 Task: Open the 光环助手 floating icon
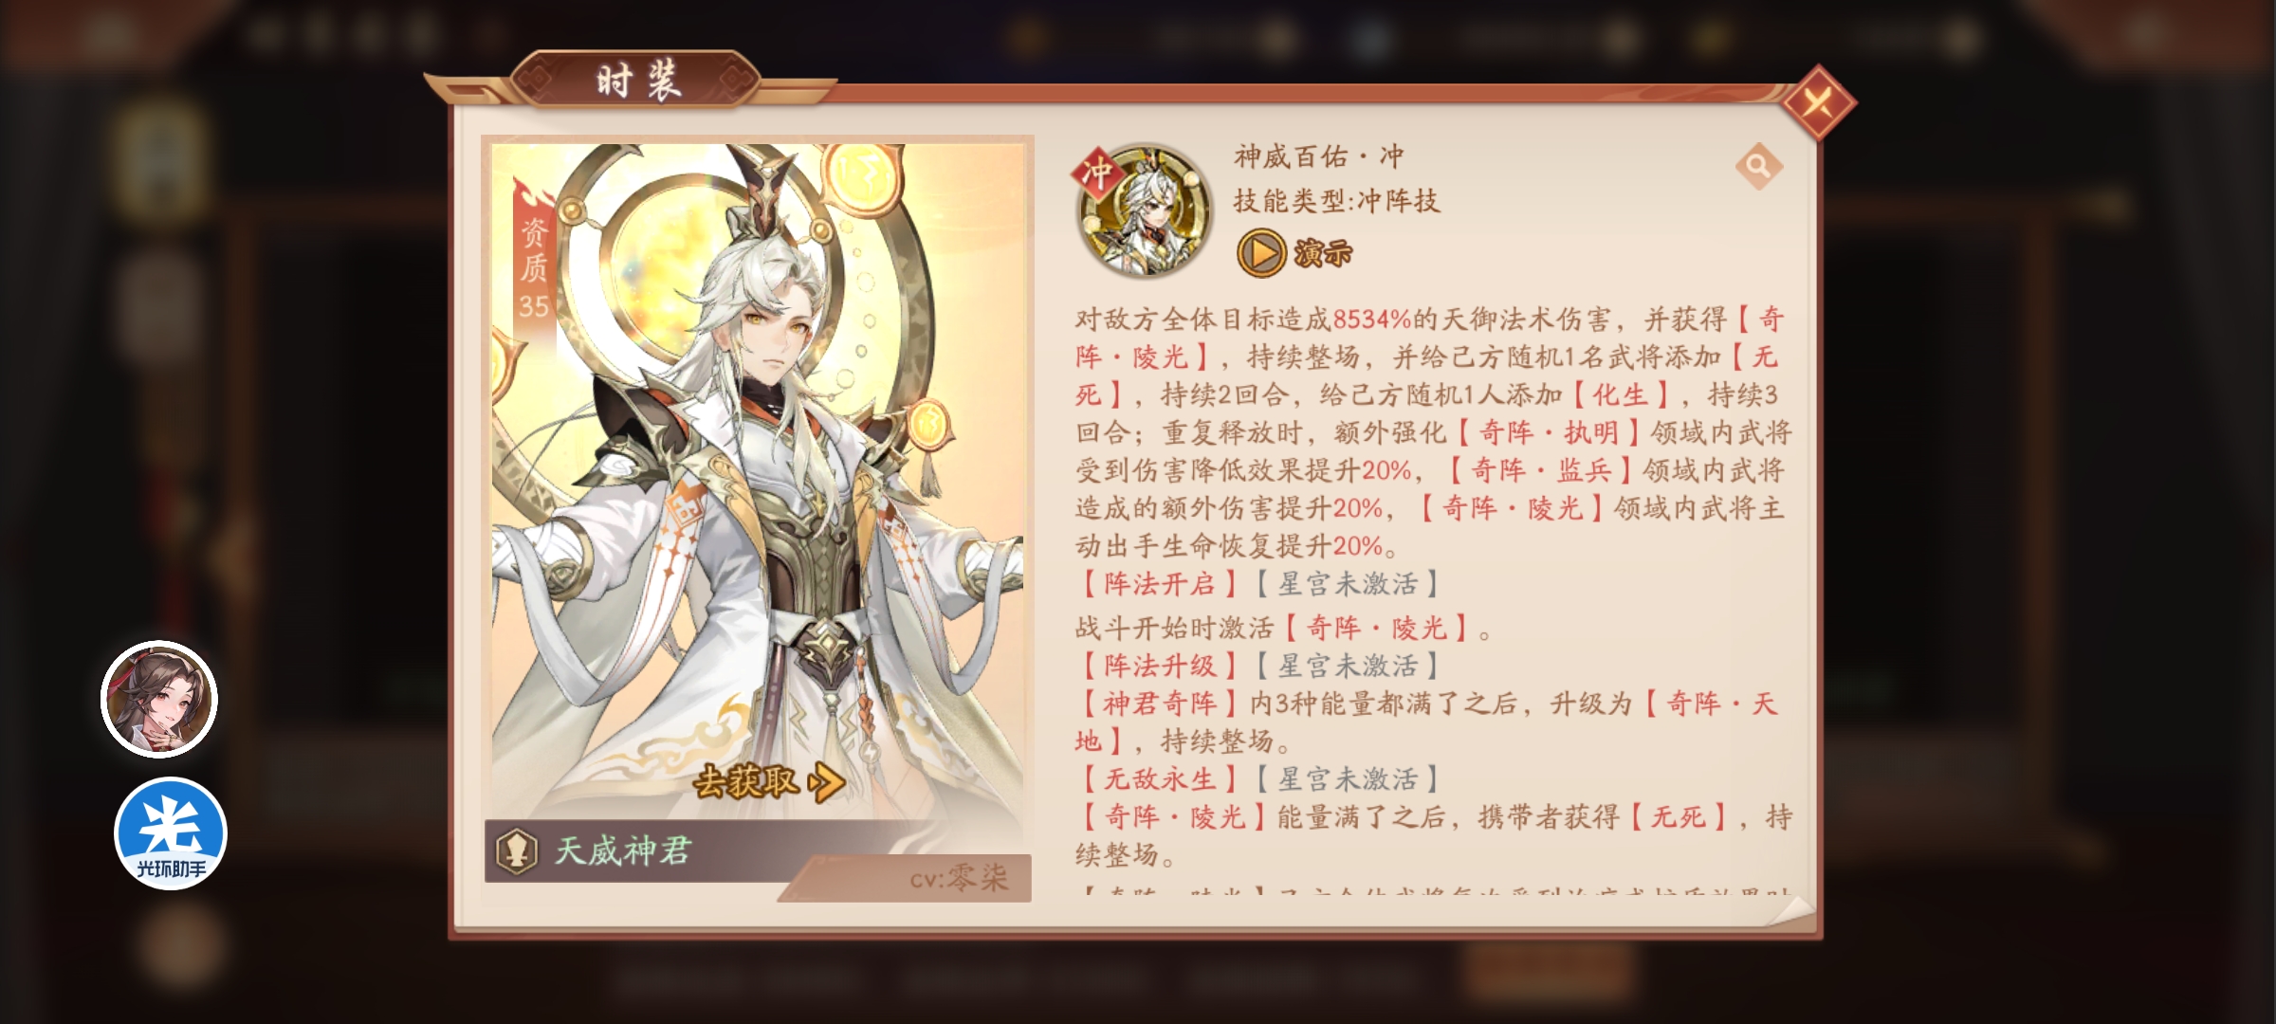171,834
